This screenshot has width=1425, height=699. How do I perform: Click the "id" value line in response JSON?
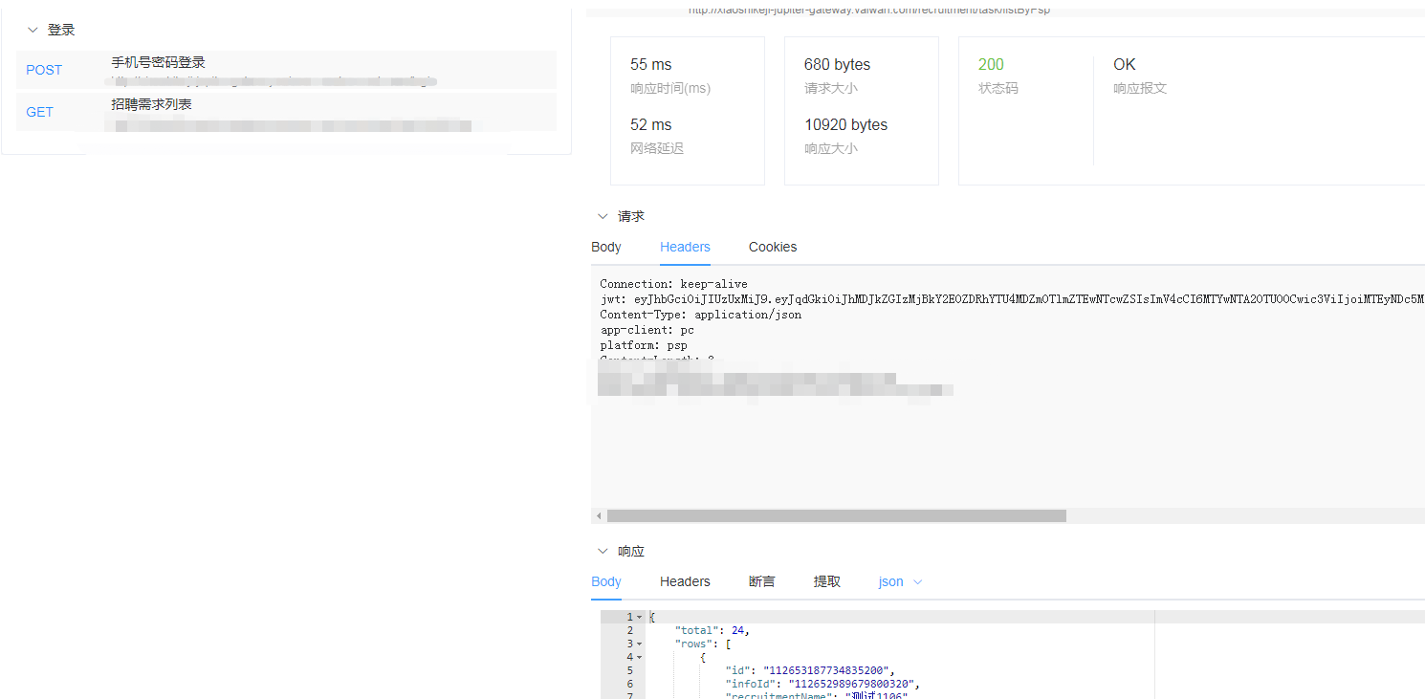(x=811, y=671)
